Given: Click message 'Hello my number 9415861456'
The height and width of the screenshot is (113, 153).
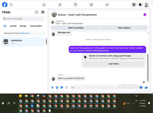Looking at the screenshot, I should (x=71, y=78).
